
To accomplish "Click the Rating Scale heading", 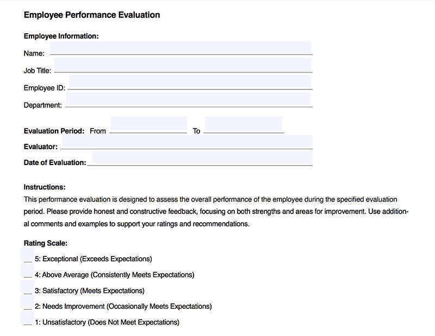I will tap(45, 243).
